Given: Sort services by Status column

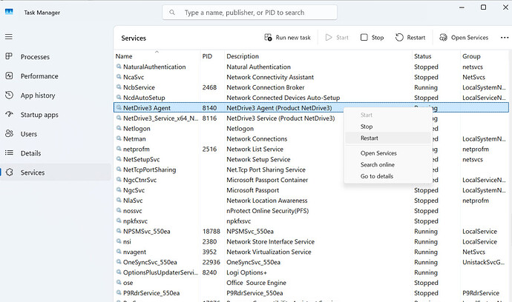Looking at the screenshot, I should [x=422, y=56].
